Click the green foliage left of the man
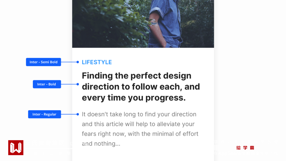Image resolution: width=286 pixels, height=161 pixels. (x=106, y=24)
